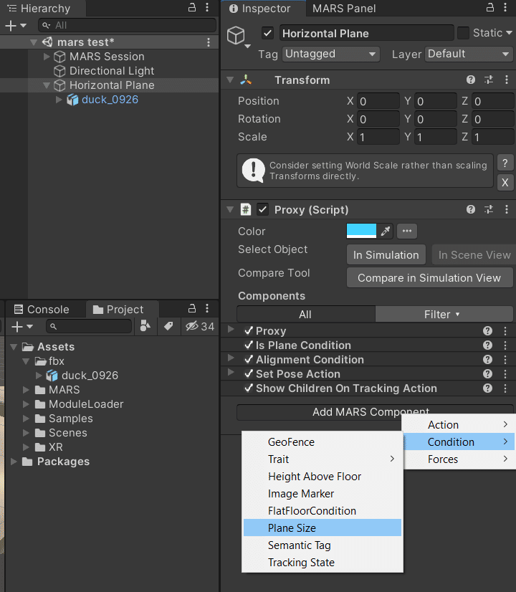Image resolution: width=516 pixels, height=592 pixels.
Task: Open the Action submenu
Action: (x=459, y=425)
